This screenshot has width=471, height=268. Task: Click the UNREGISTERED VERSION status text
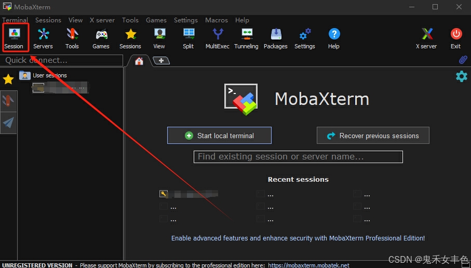37,265
